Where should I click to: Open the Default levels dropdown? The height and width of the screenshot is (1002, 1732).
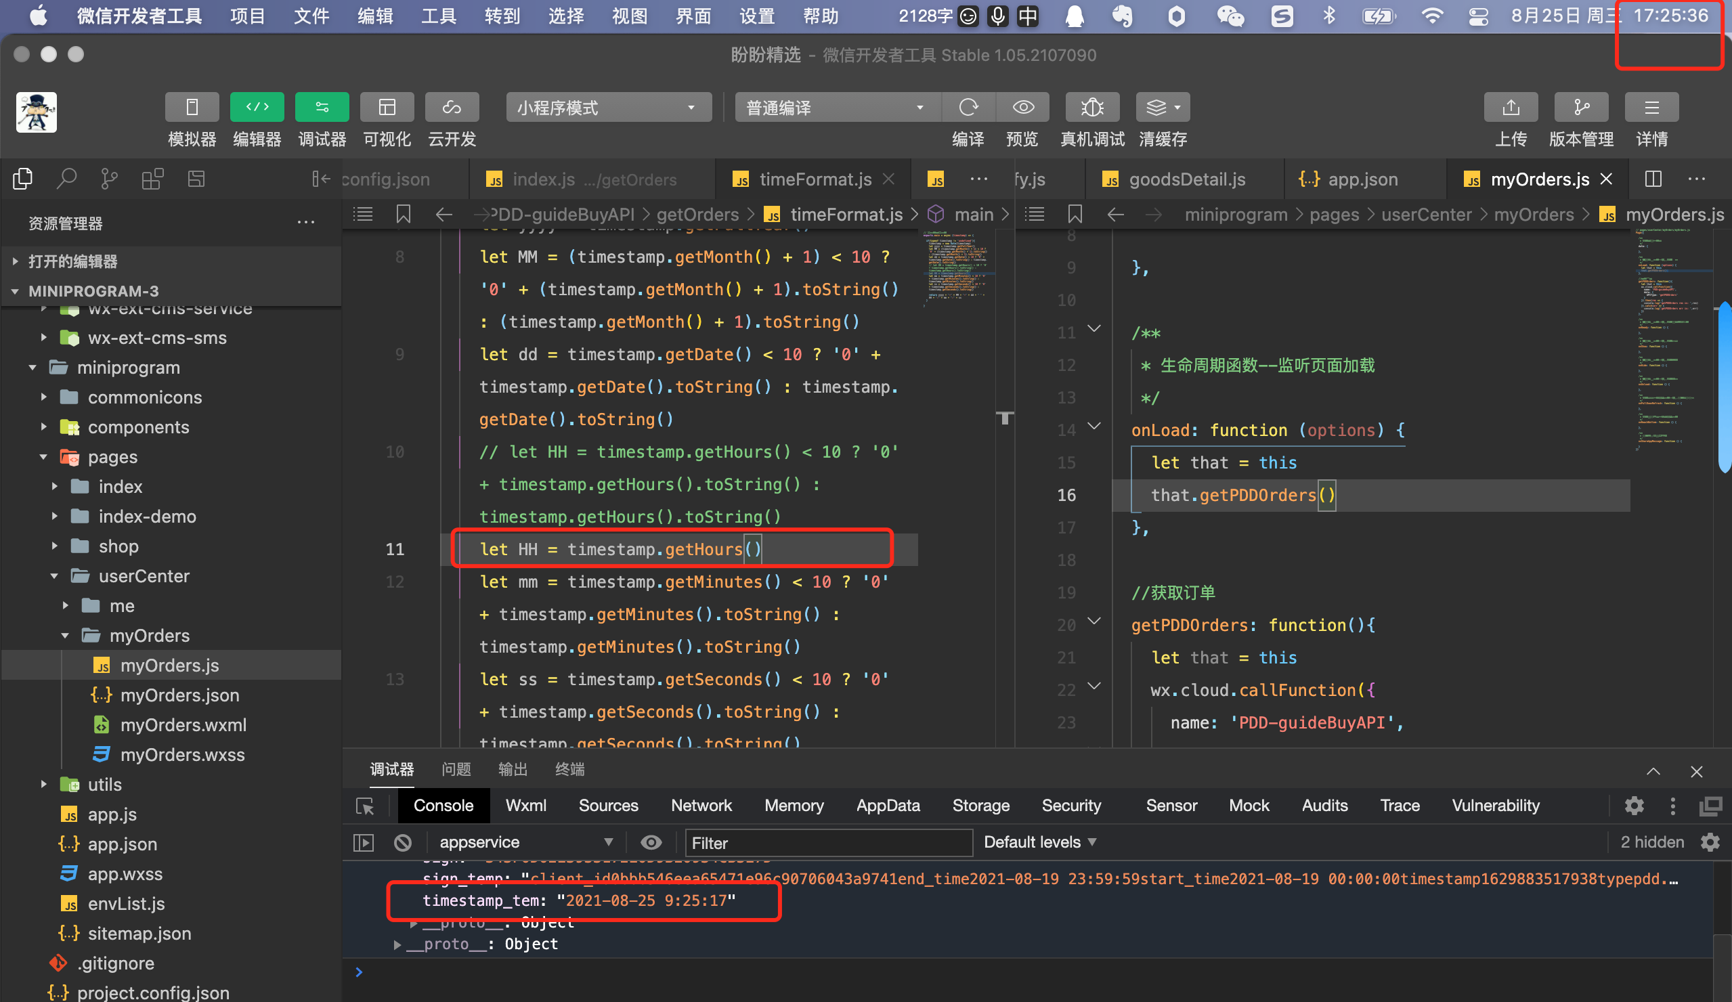1039,842
